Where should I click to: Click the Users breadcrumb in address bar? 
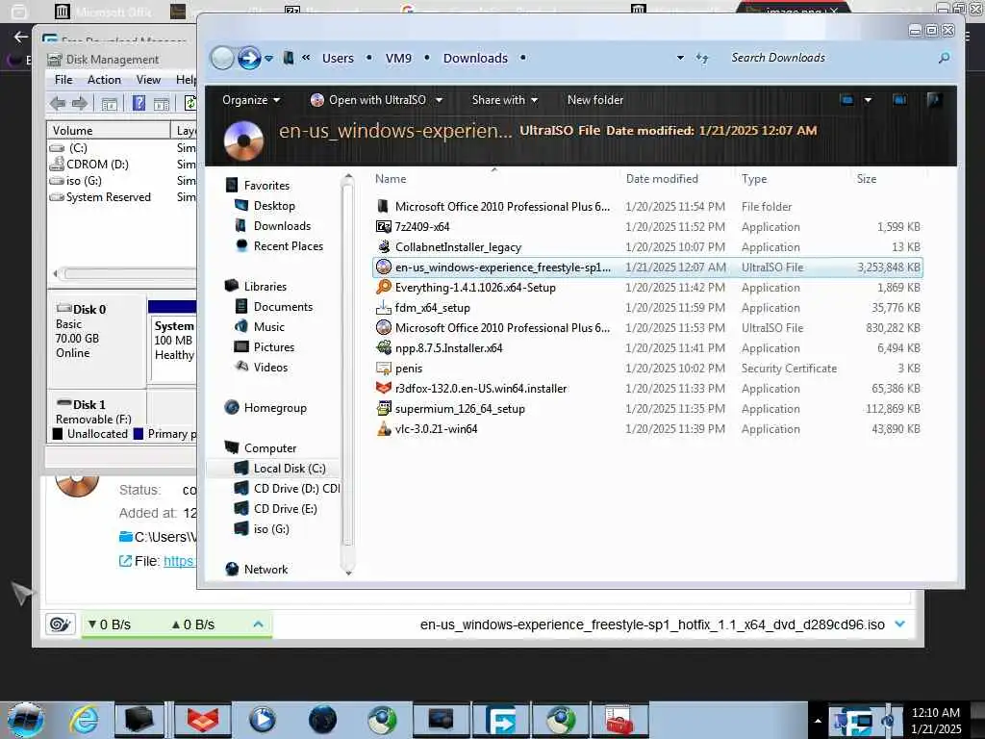pyautogui.click(x=338, y=59)
